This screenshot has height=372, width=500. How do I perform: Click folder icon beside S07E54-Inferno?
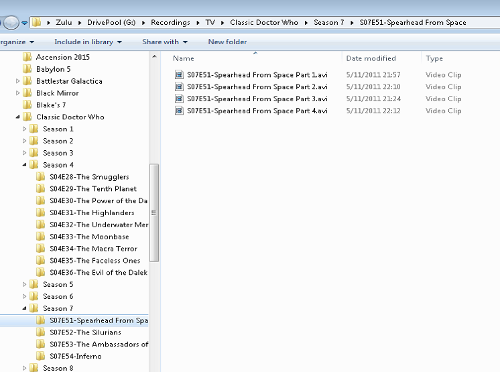(x=41, y=357)
